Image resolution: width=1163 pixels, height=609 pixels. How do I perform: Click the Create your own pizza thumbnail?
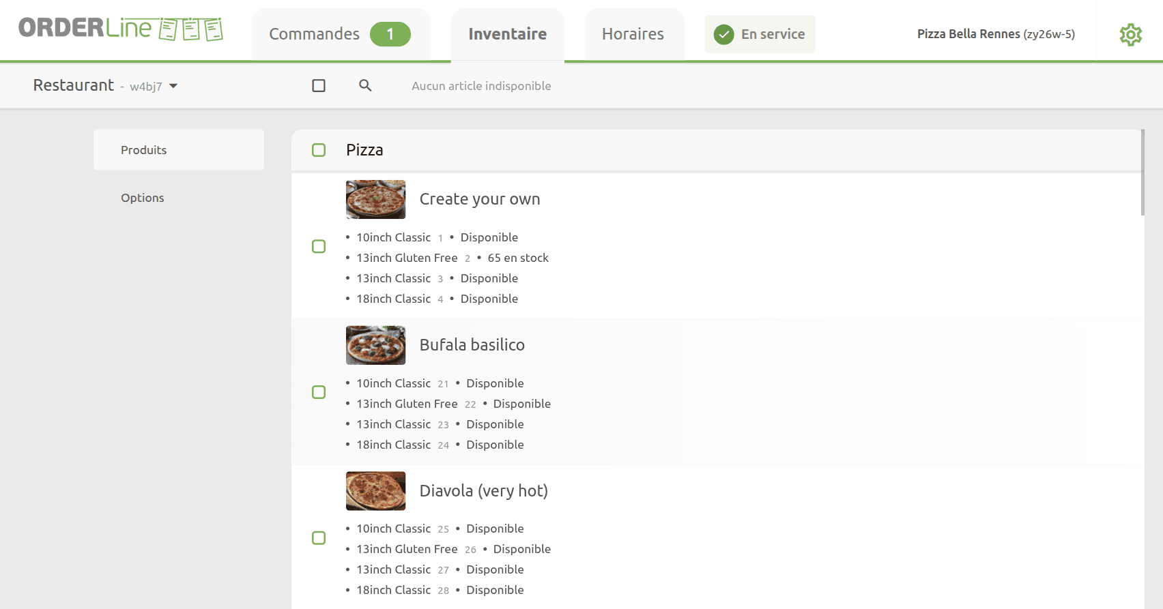tap(375, 199)
